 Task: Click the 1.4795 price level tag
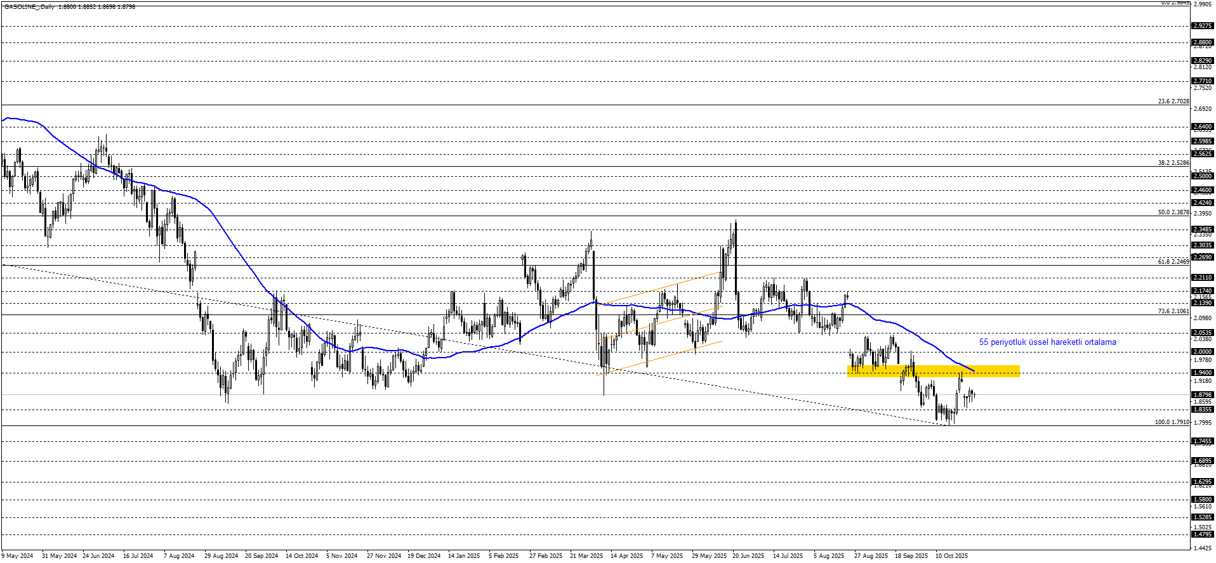coord(1202,534)
